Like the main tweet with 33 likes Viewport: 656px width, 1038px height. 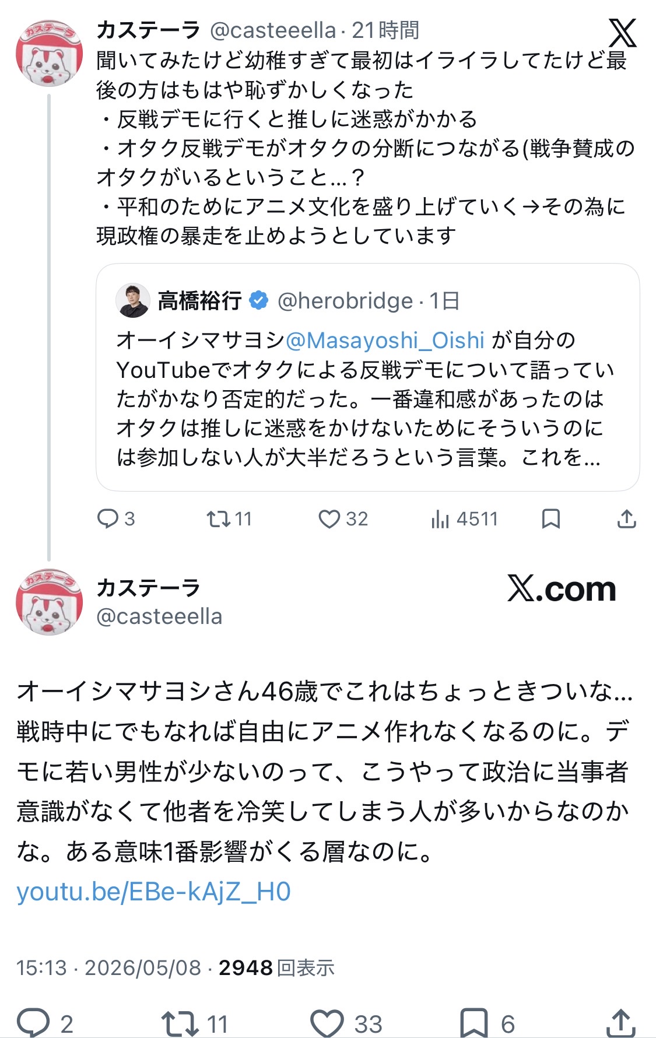[x=346, y=1023]
